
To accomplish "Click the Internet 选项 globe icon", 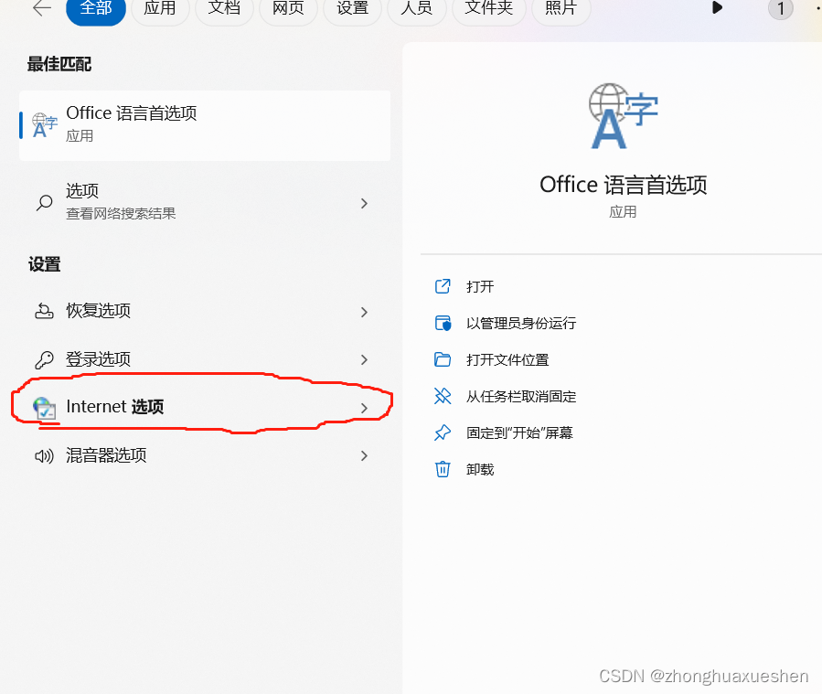I will tap(44, 408).
